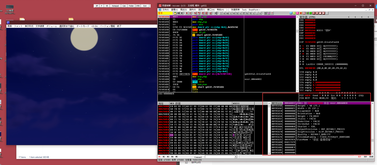Run the program with the red play icon

tap(187, 13)
